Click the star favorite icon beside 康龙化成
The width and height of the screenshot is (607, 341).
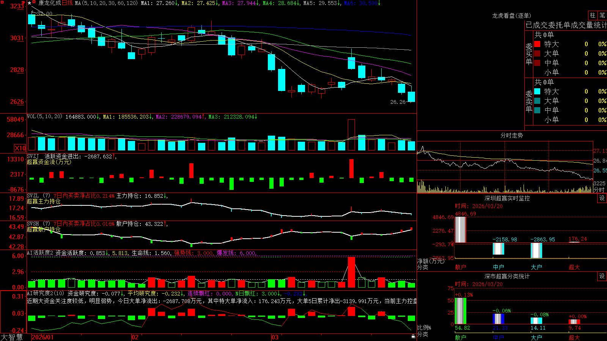pos(29,3)
